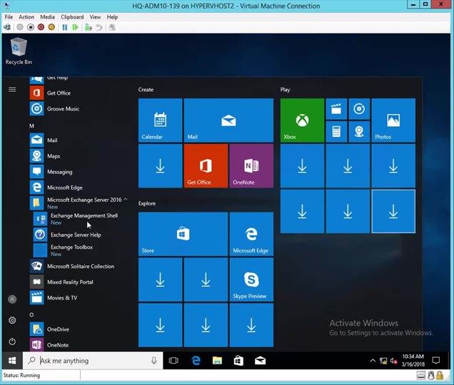Open Task View in the taskbar
454x385 pixels.
pos(173,361)
